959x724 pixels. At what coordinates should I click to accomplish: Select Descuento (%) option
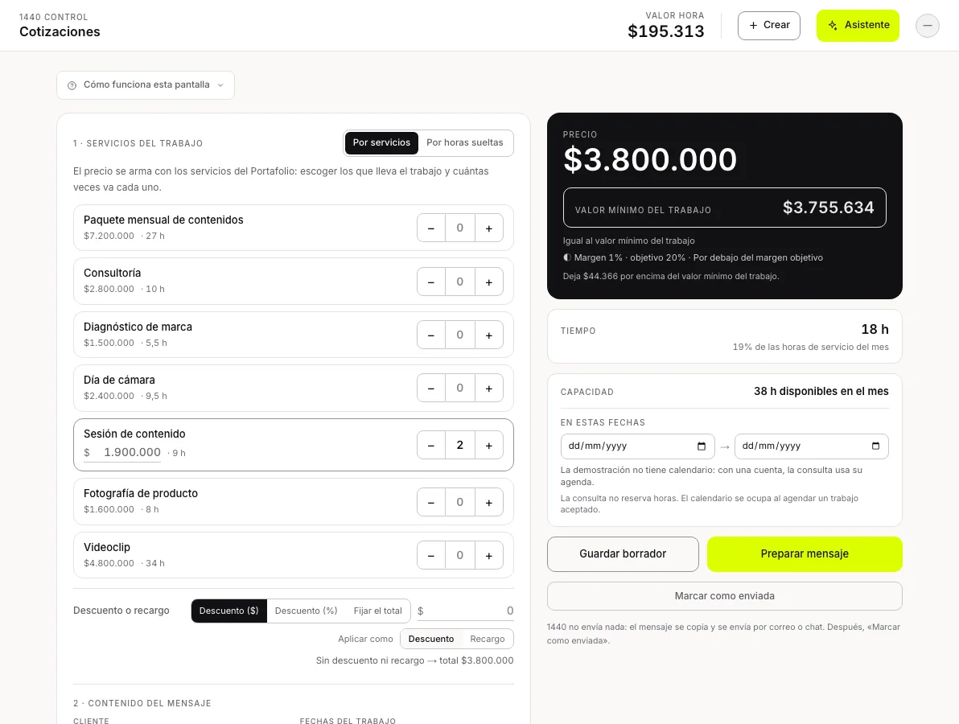click(x=306, y=611)
